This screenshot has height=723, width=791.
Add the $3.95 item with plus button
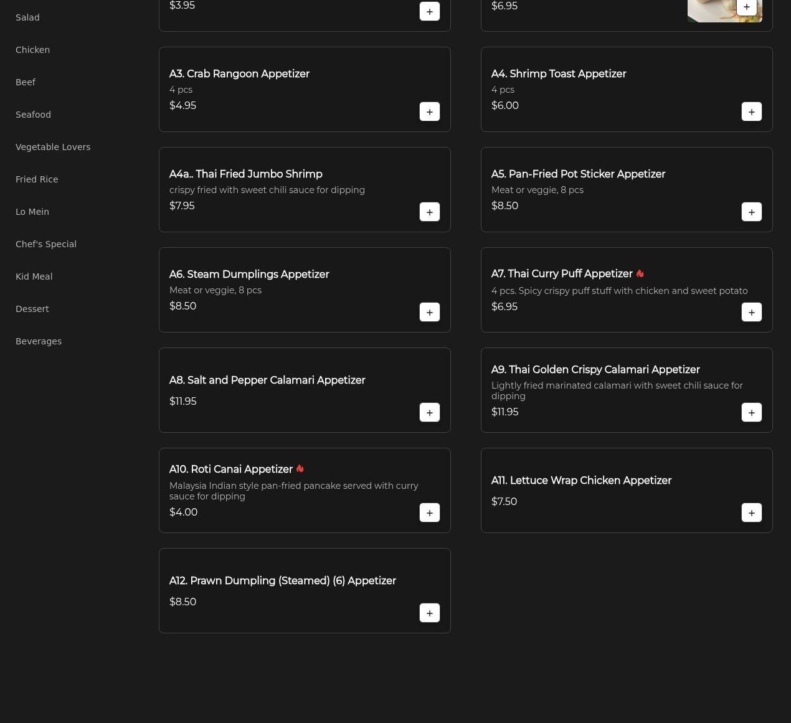click(430, 11)
